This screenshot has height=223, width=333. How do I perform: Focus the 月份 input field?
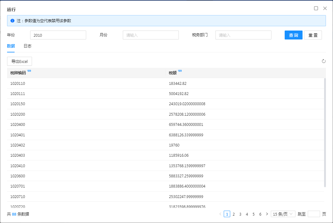[150, 35]
